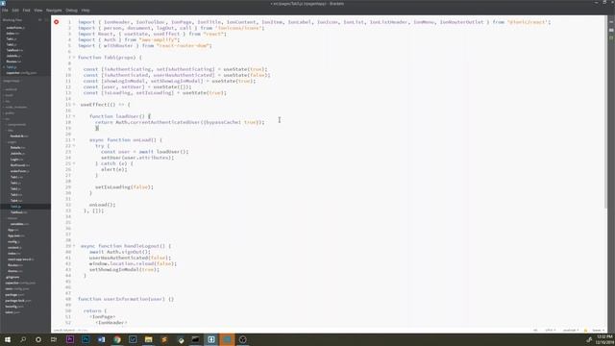
Task: Expand the node_modules folder
Action: coord(15,107)
